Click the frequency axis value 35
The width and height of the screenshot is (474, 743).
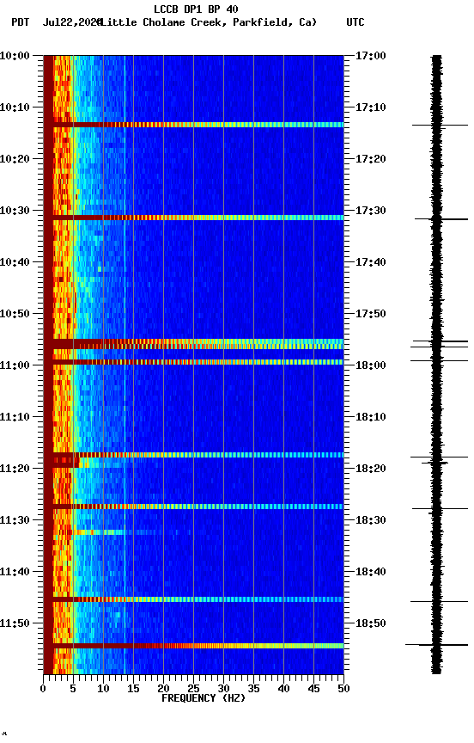point(253,689)
